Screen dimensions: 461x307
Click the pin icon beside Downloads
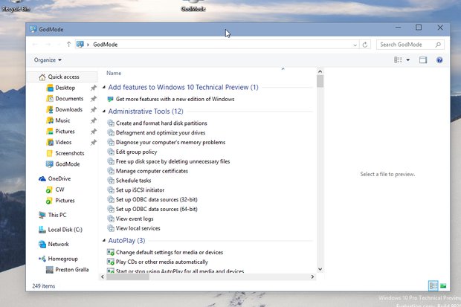94,110
